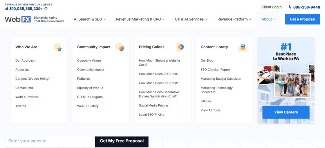Screen dimensions: 325x148
Task: Open the STEMFX Program link
Action: [90, 97]
